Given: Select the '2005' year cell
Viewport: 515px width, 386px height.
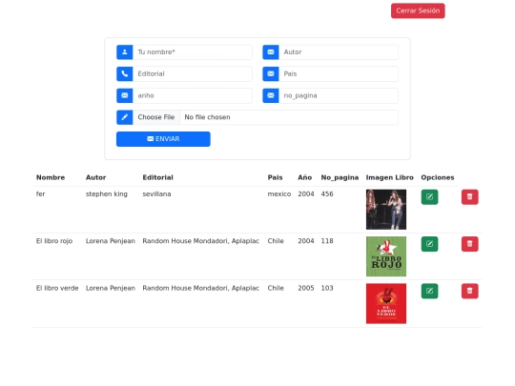Looking at the screenshot, I should click(306, 288).
